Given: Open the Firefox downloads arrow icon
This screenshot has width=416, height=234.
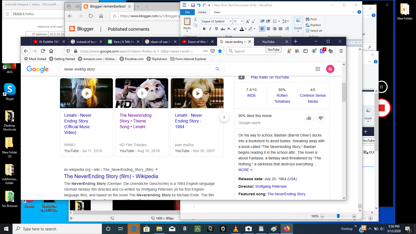Looking at the screenshot, I should [289, 51].
